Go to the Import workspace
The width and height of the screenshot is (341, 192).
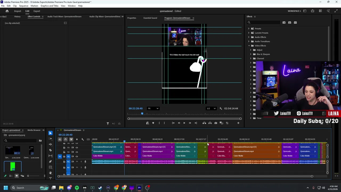tap(18, 11)
